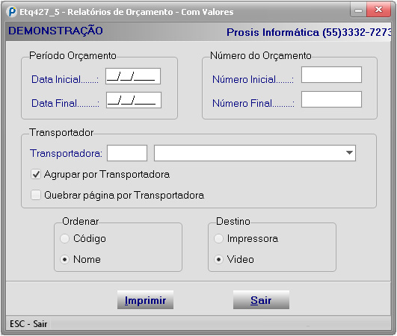Select Nome ordering radio button
The width and height of the screenshot is (397, 336).
tap(64, 259)
